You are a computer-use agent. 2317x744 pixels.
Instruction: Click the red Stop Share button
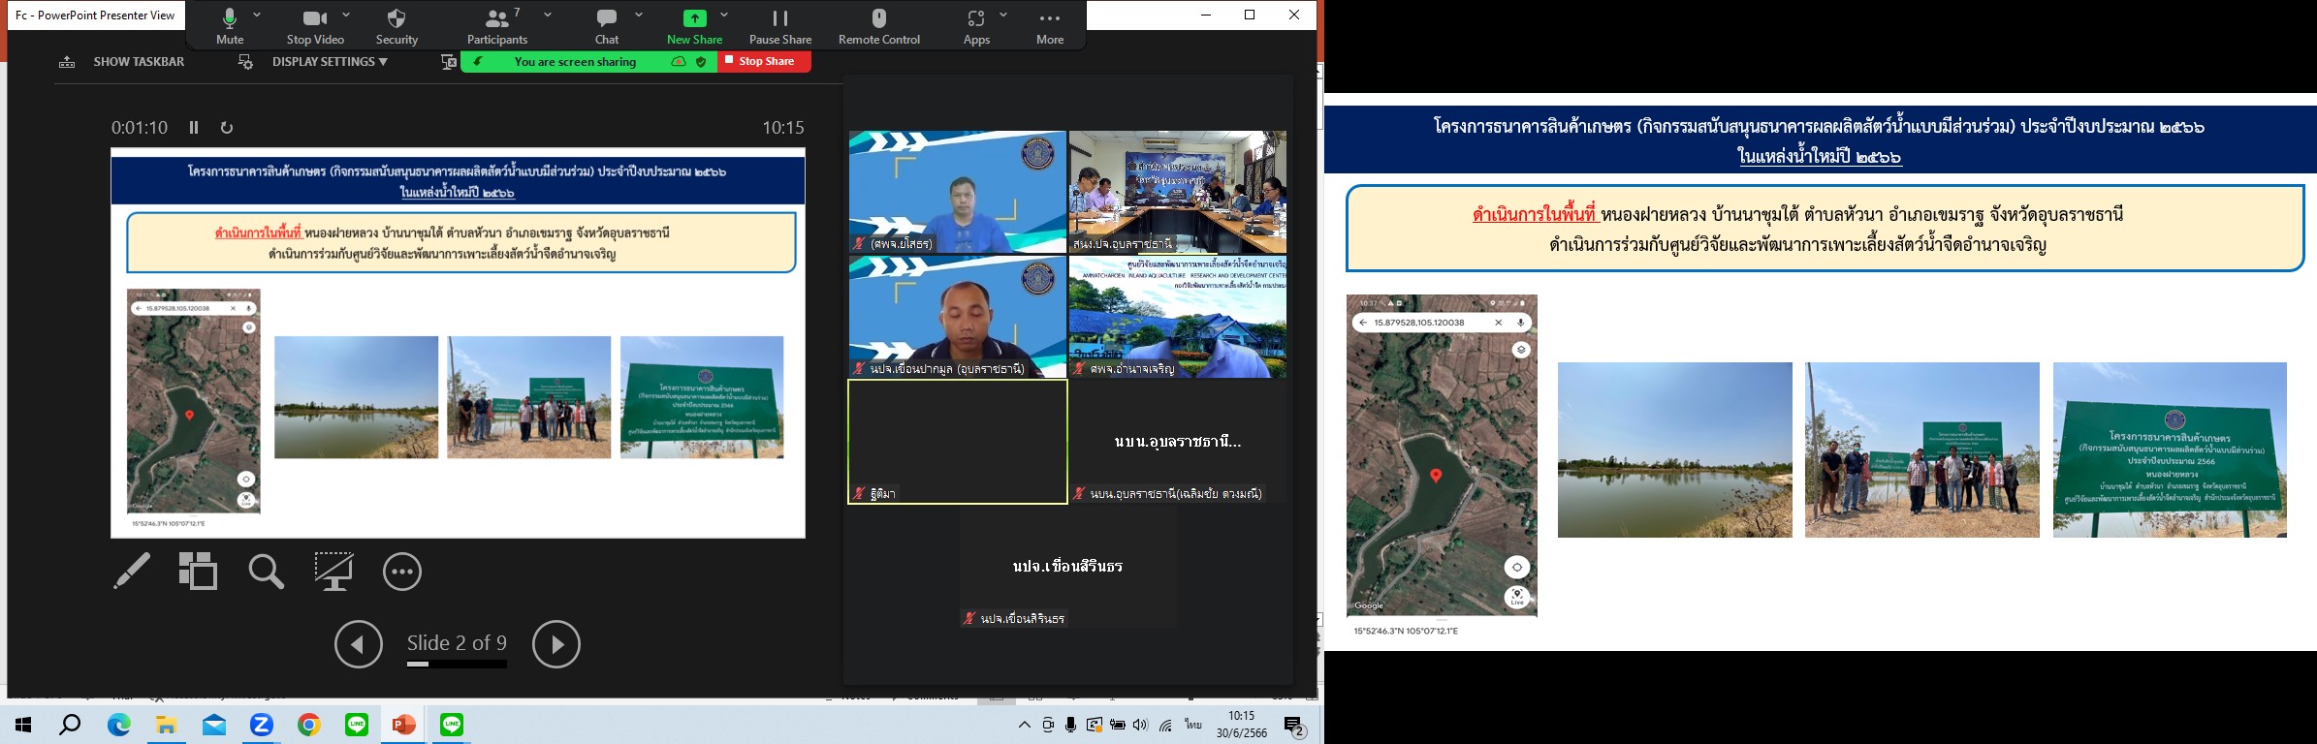765,61
